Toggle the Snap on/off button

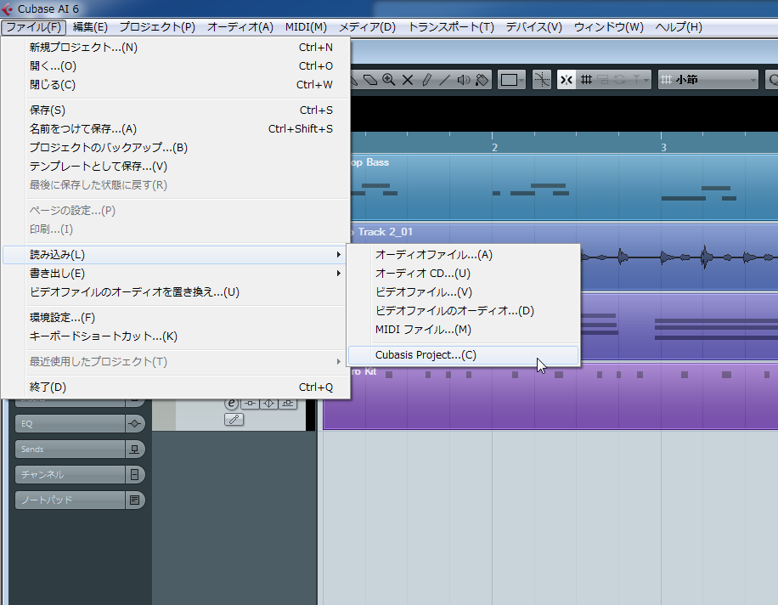click(567, 80)
